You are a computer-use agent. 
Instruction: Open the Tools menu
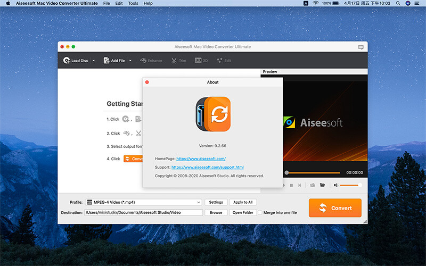click(133, 3)
